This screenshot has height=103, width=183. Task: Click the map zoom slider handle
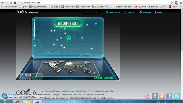pos(34,30)
